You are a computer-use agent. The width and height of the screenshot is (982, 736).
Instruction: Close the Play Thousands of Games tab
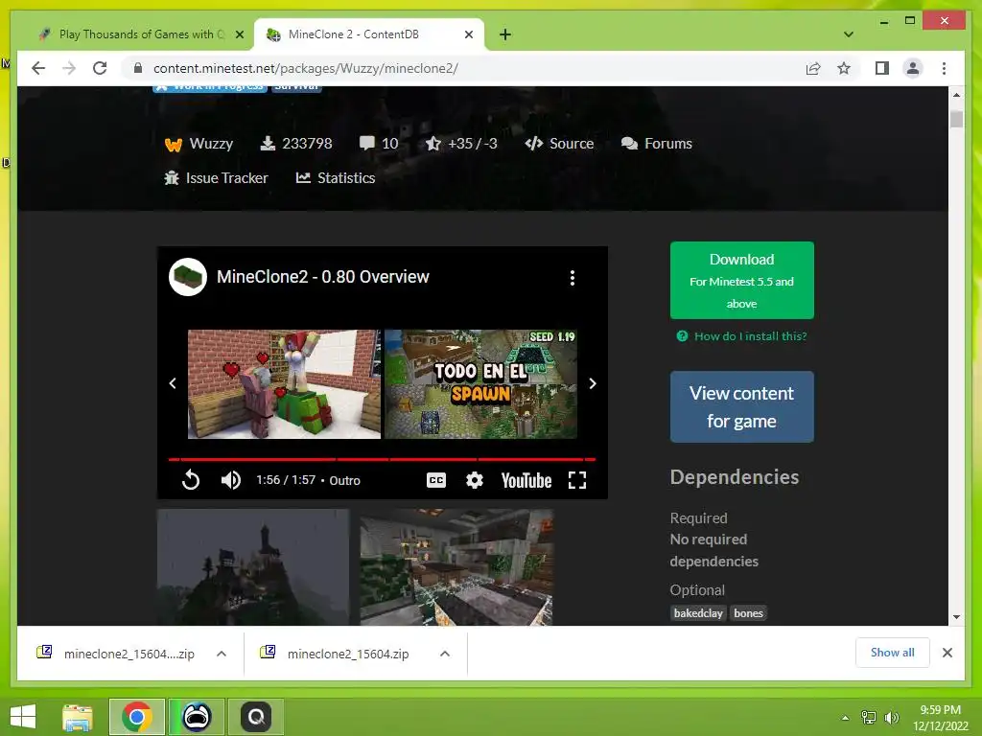pyautogui.click(x=239, y=34)
